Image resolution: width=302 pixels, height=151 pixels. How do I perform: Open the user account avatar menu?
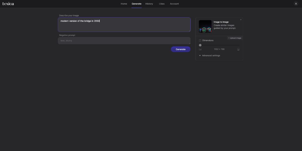click(296, 4)
